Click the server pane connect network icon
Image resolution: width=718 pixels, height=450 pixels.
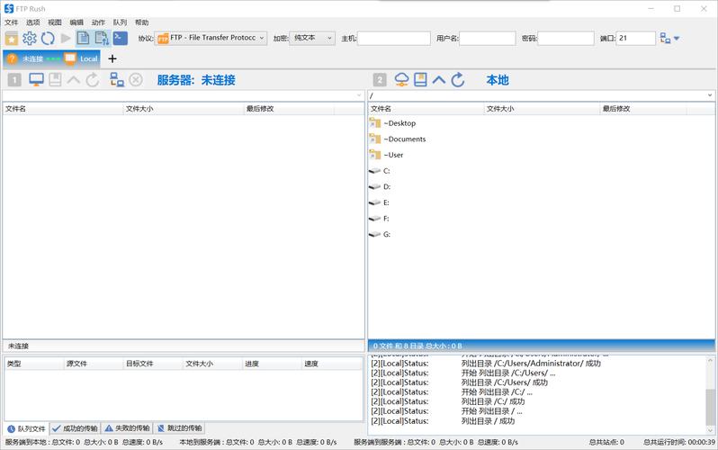point(117,80)
